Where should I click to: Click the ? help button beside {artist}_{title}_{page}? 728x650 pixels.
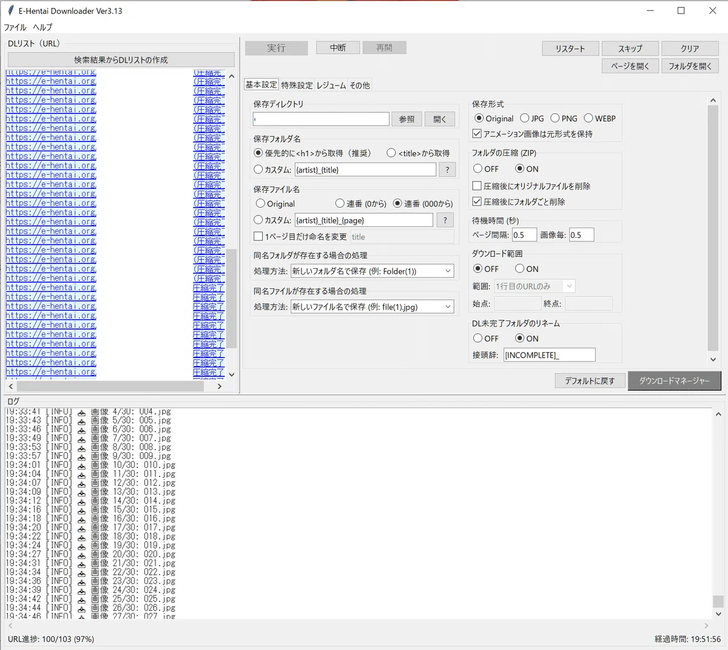click(x=445, y=220)
